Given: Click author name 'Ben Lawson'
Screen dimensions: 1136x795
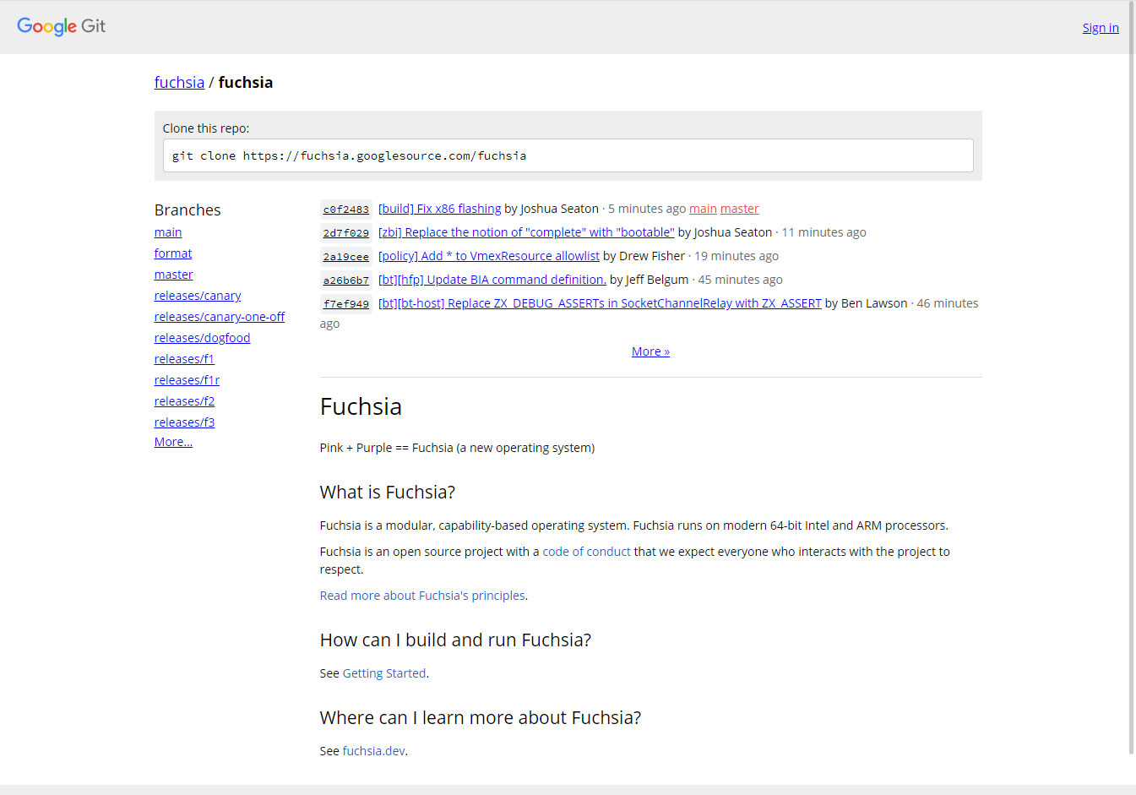Looking at the screenshot, I should pos(874,303).
